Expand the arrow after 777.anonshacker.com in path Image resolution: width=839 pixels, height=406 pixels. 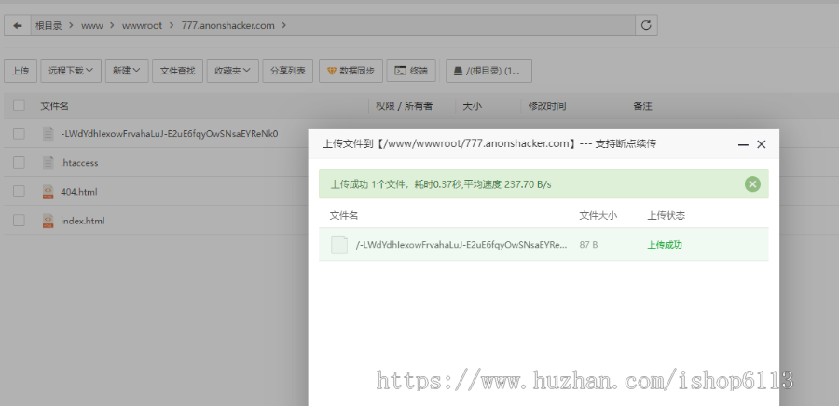pos(283,25)
